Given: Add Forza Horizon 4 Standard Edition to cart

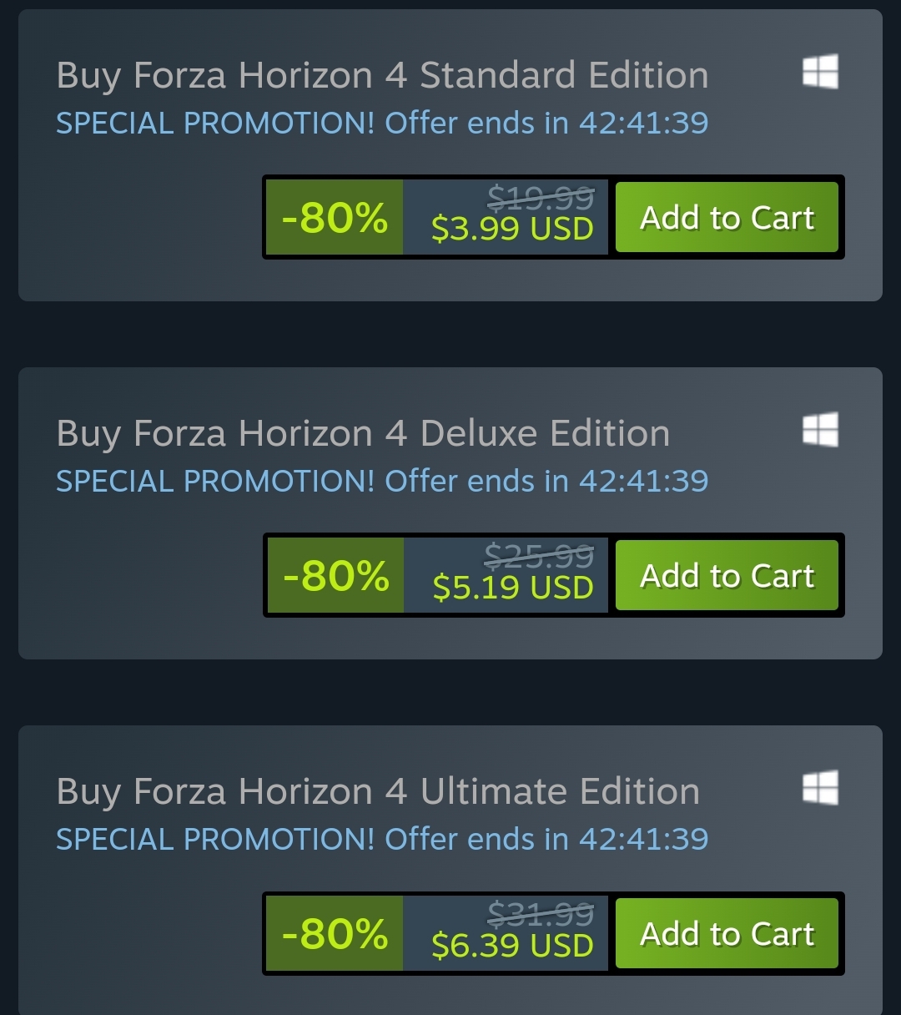Looking at the screenshot, I should pyautogui.click(x=727, y=218).
